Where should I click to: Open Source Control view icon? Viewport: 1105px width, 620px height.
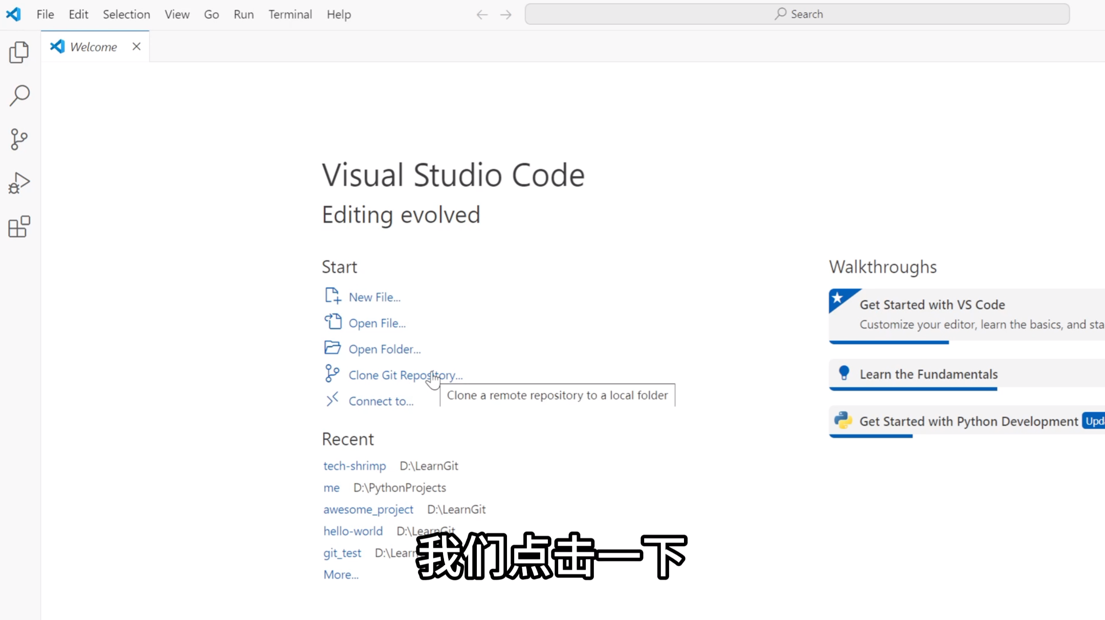tap(19, 139)
